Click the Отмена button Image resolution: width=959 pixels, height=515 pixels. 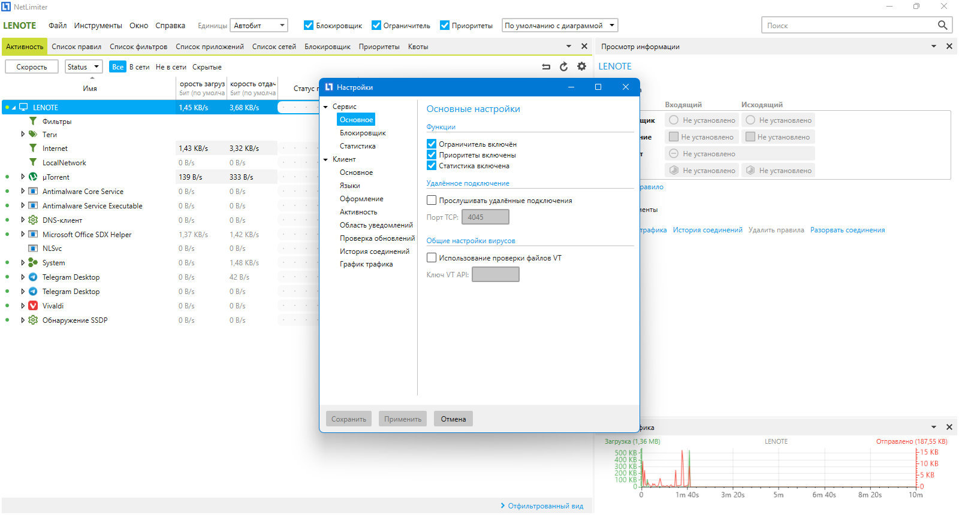pyautogui.click(x=453, y=419)
